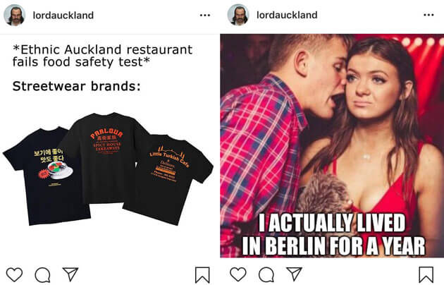Select the 'Streetwear brands:' text on left post
444x285 pixels.
[76, 86]
